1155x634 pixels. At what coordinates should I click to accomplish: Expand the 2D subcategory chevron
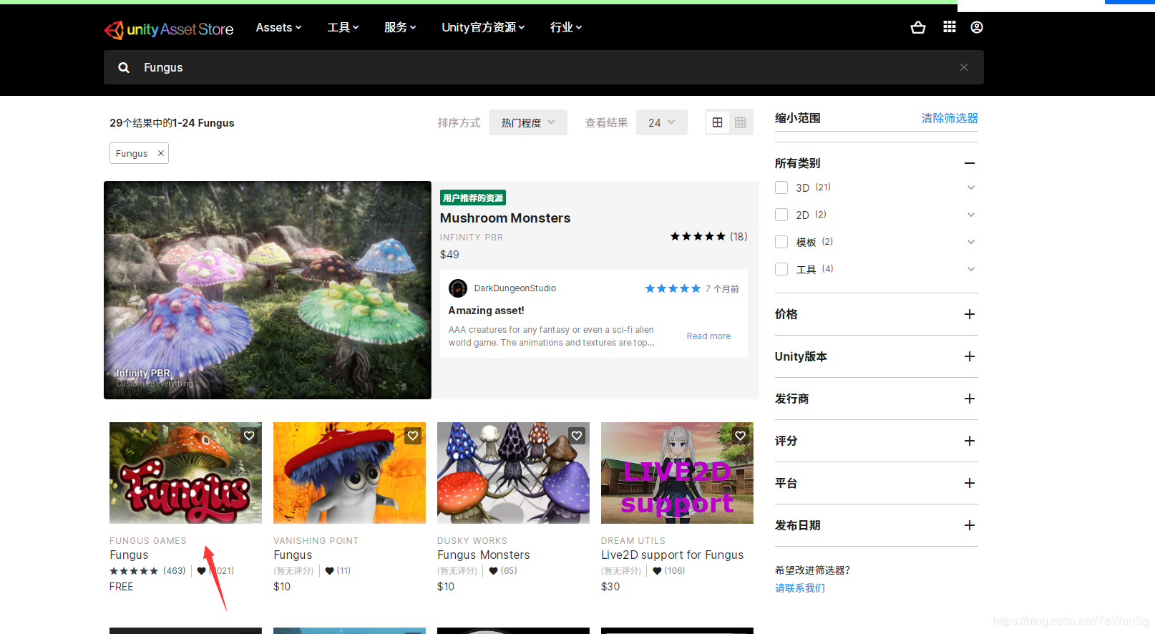point(971,215)
